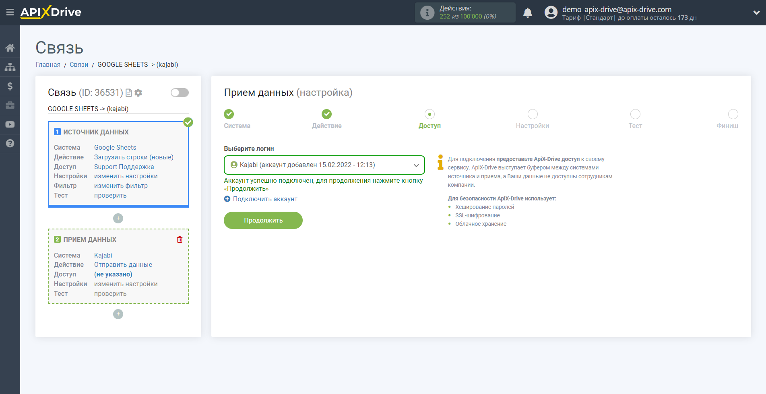Open the briefcase icon in sidebar
This screenshot has width=766, height=394.
[10, 105]
